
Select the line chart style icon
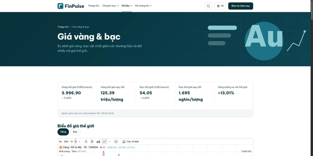[104, 142]
